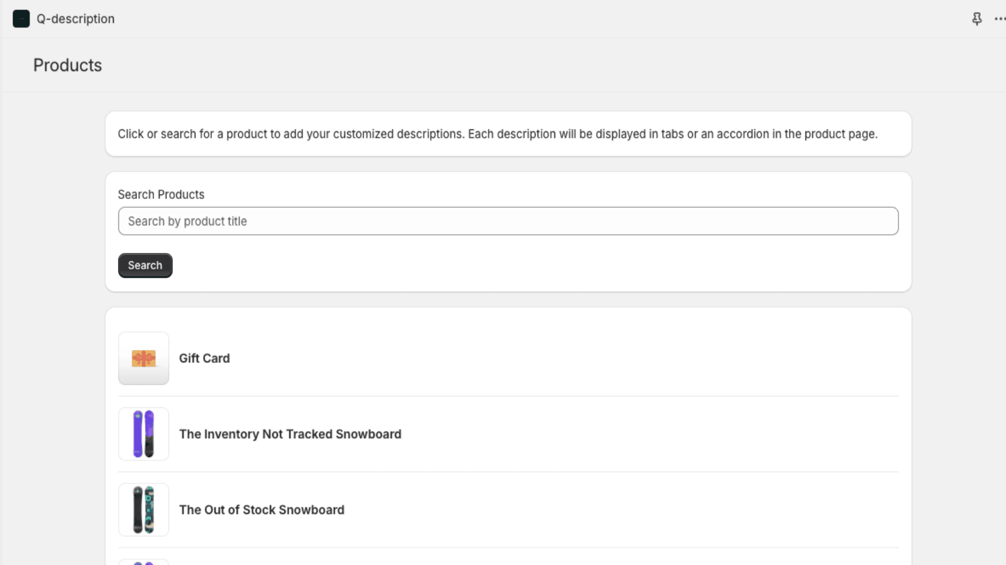The height and width of the screenshot is (565, 1006).
Task: Select the Gift Card thumbnail image
Action: point(143,358)
